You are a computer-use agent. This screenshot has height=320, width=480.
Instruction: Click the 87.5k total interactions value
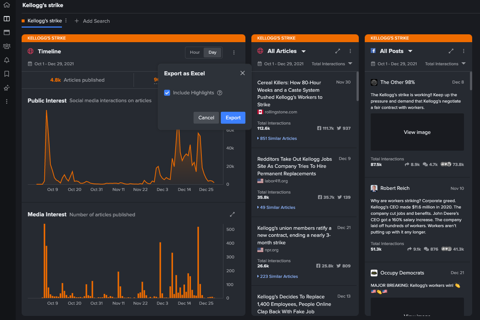click(376, 164)
